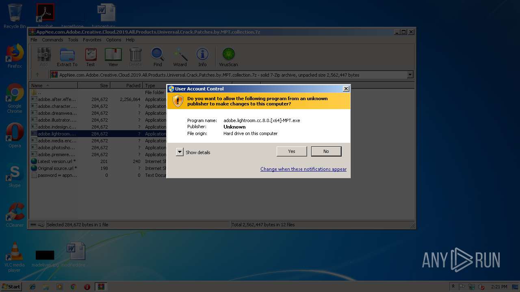Open the Commands menu in WinRAR
This screenshot has width=520, height=292.
(52, 40)
